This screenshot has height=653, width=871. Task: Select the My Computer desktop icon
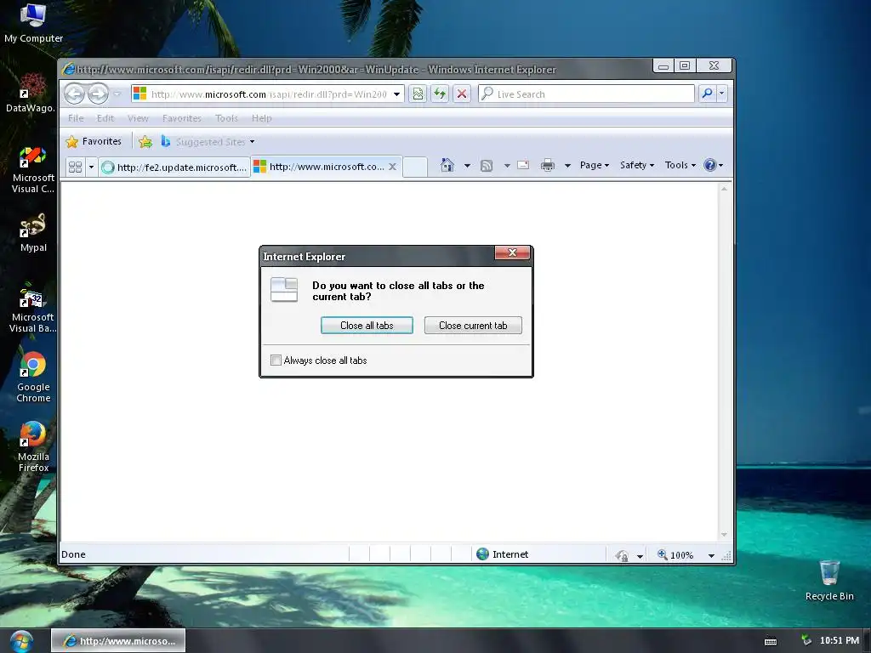33,23
